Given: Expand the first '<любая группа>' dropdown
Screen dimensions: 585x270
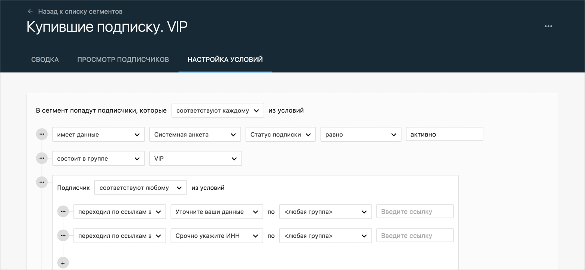Looking at the screenshot, I should coord(325,211).
